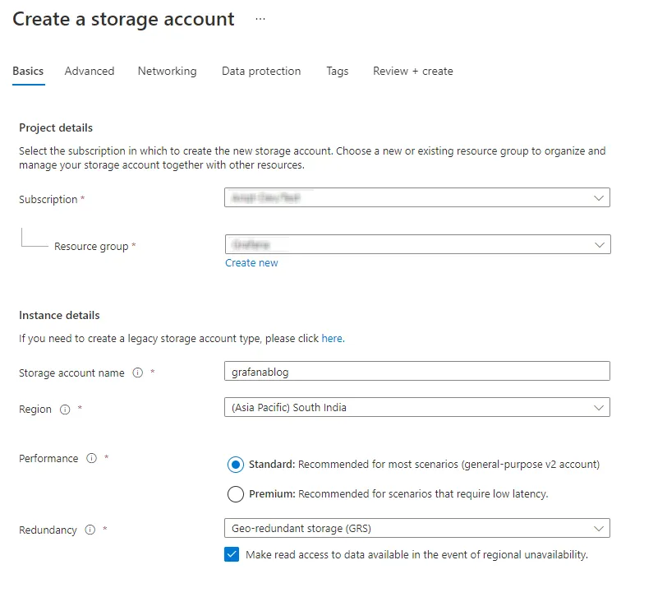Select the Premium performance radio button
The height and width of the screenshot is (611, 667).
click(x=236, y=494)
